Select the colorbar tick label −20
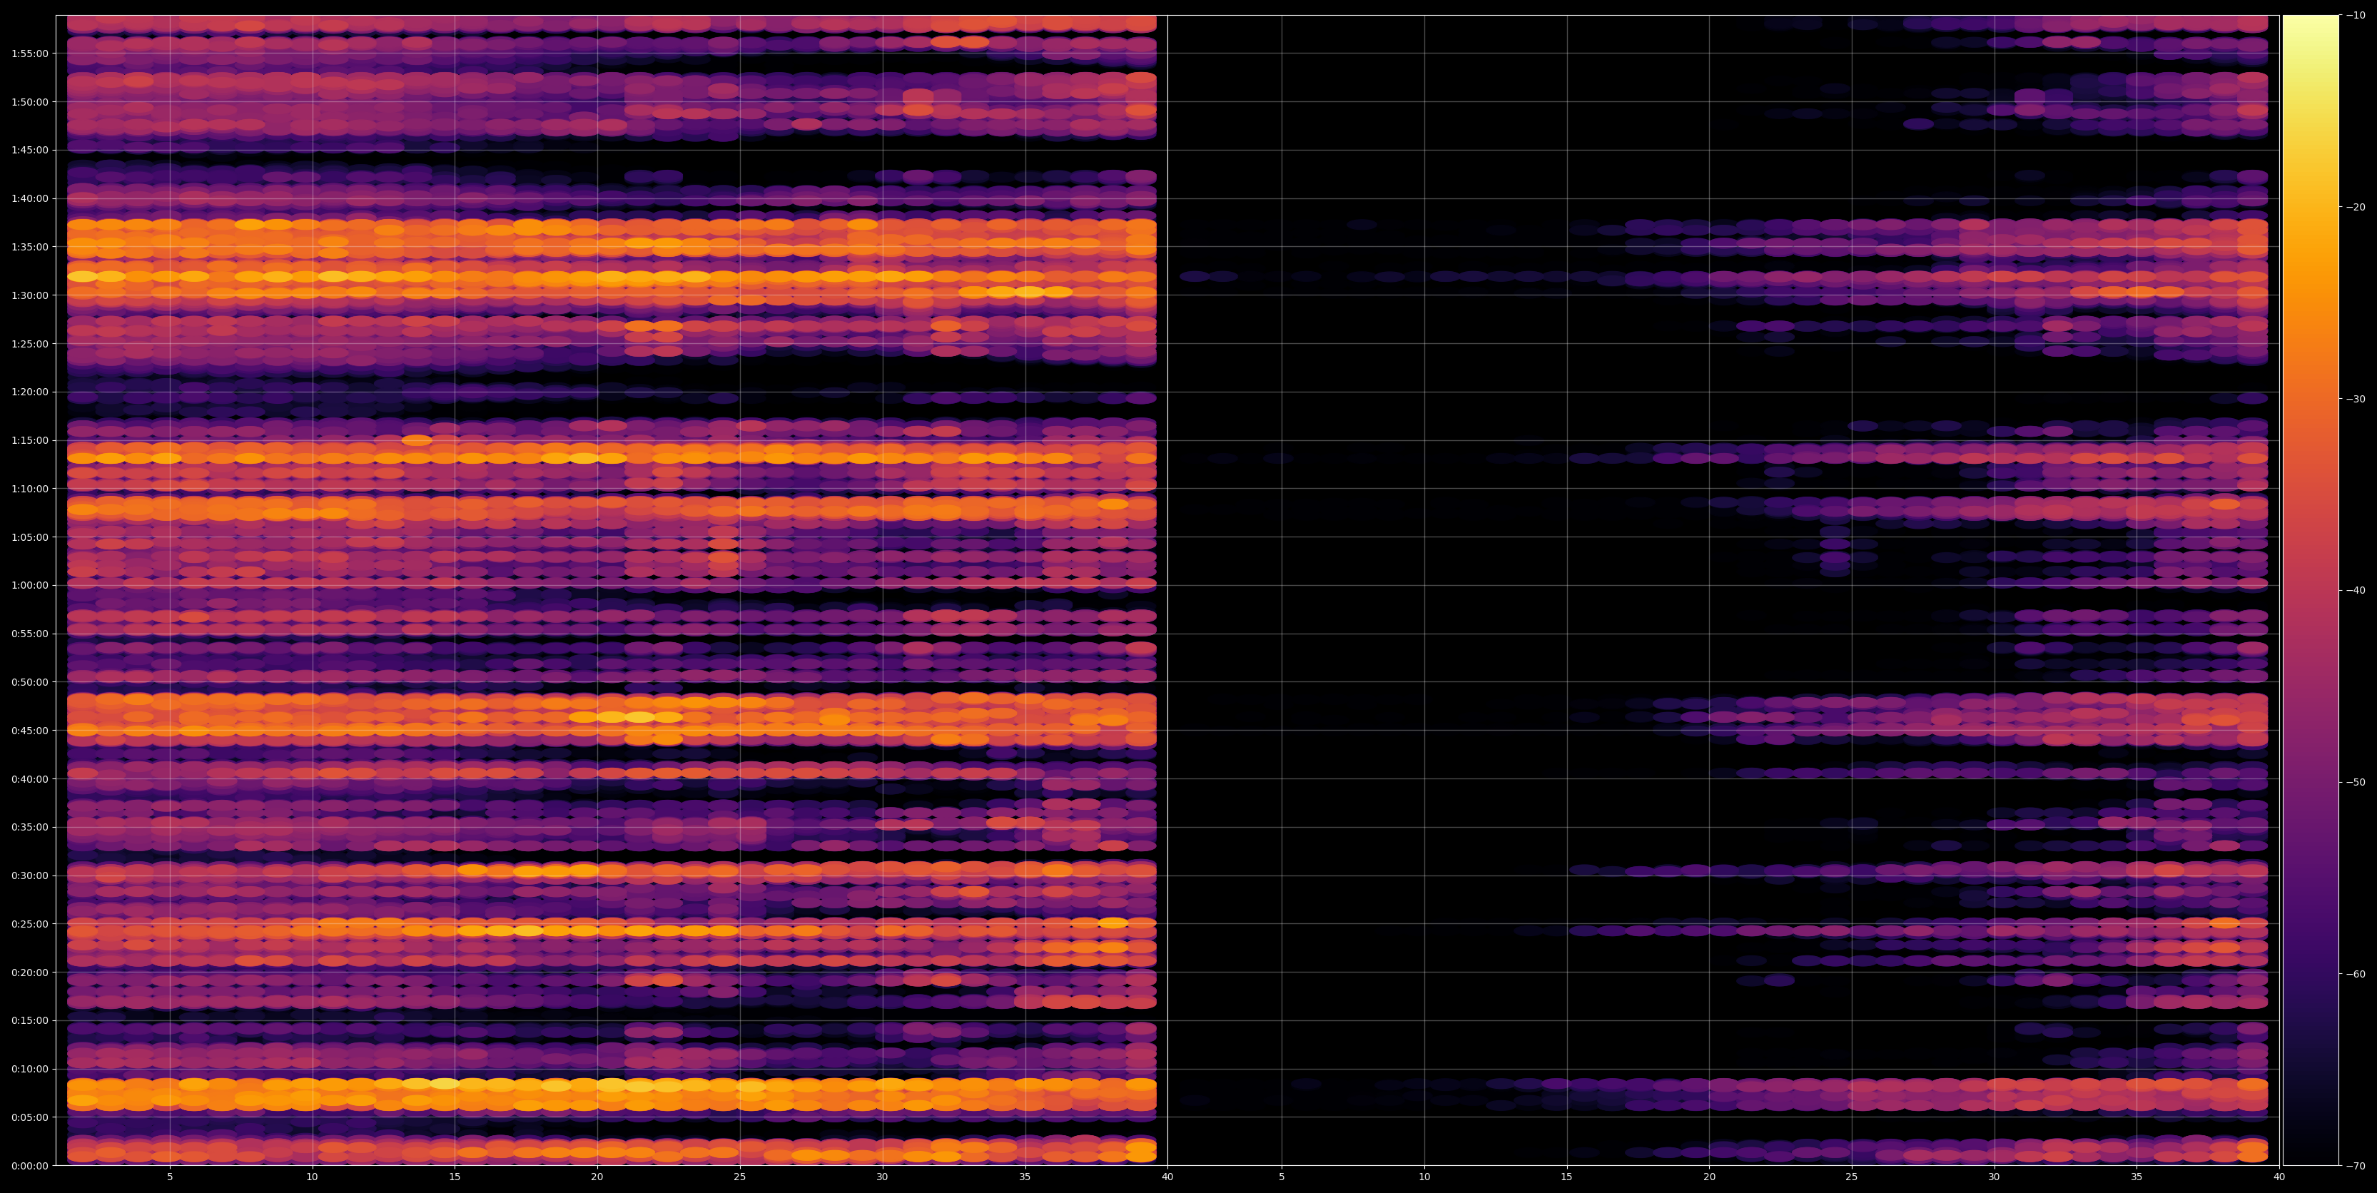This screenshot has width=2377, height=1193. point(2356,207)
